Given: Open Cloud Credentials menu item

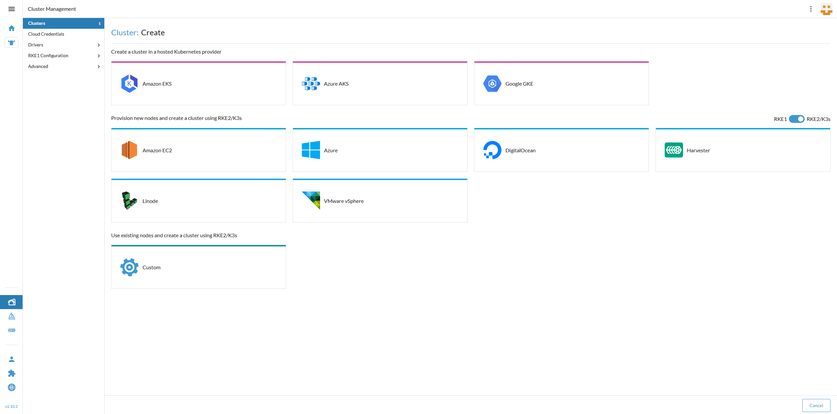Looking at the screenshot, I should pyautogui.click(x=63, y=34).
